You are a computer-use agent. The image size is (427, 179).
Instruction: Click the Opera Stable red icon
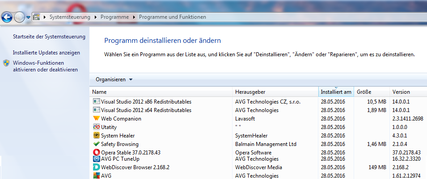(x=96, y=153)
